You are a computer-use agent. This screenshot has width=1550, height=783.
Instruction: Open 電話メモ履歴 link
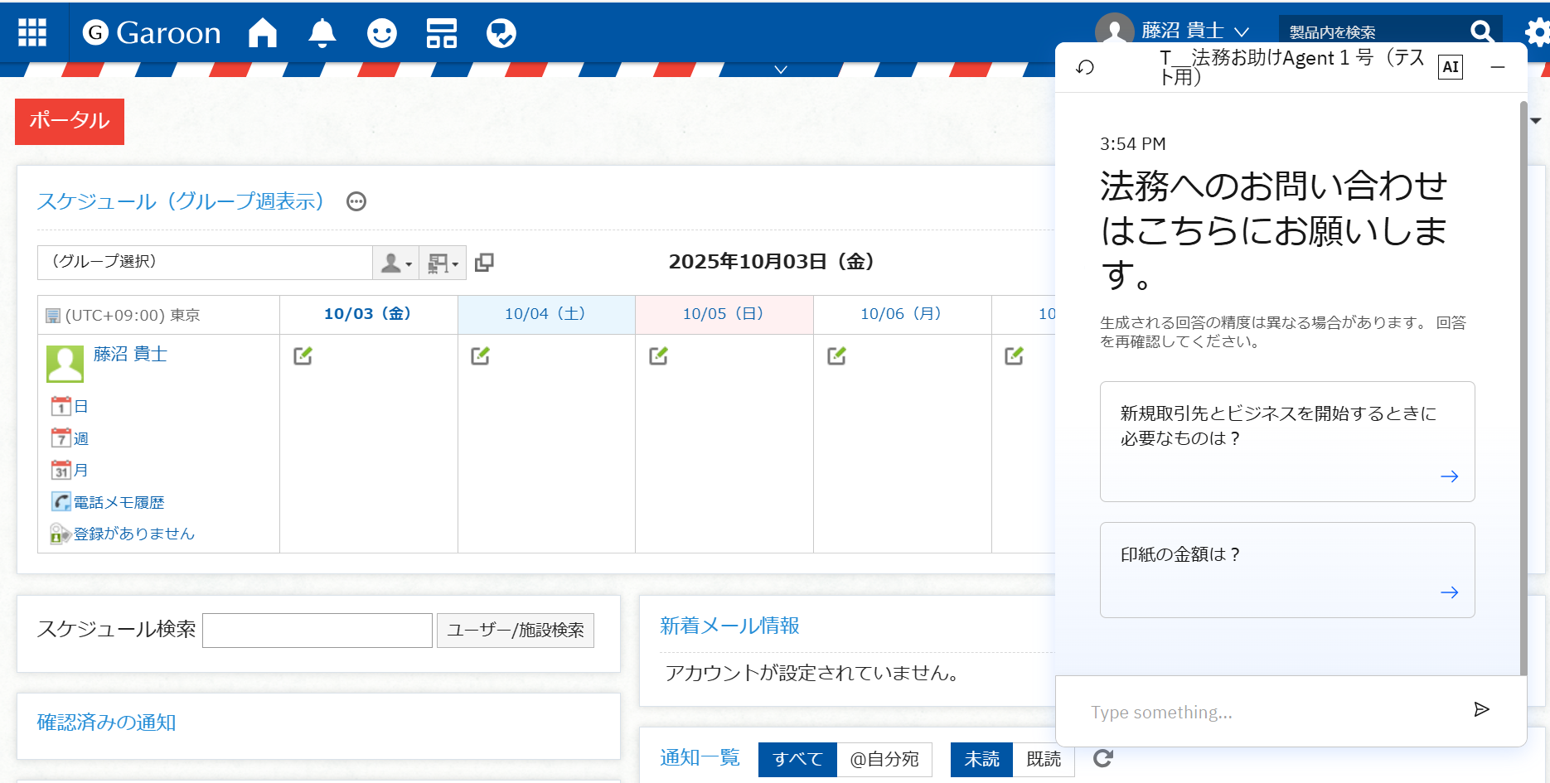pos(119,502)
